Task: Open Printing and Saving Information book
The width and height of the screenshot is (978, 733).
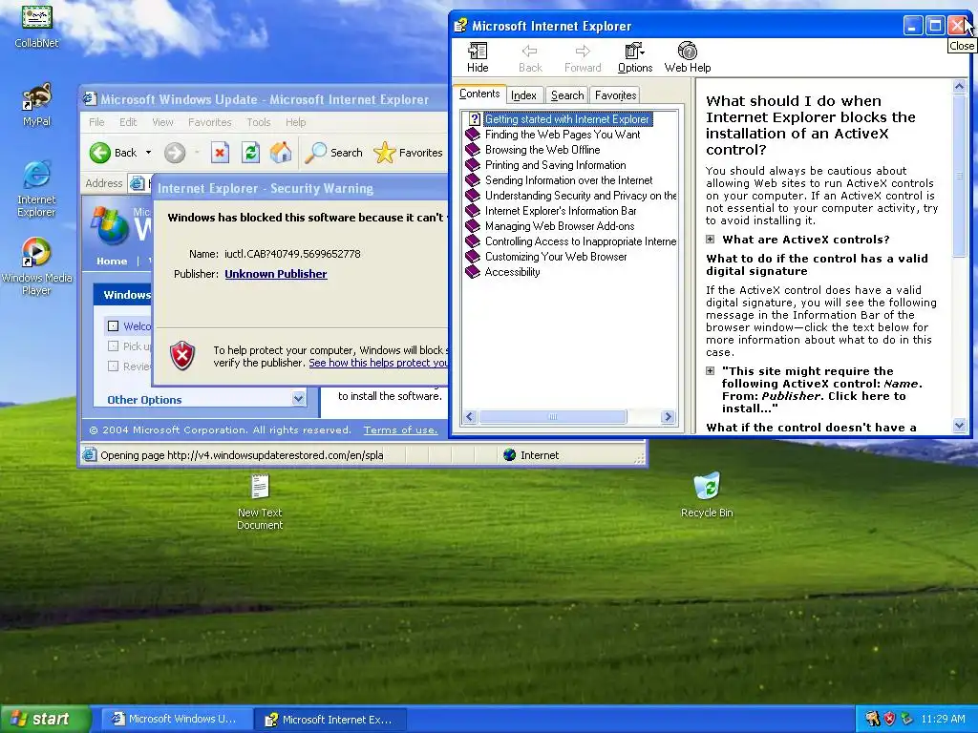Action: point(545,165)
